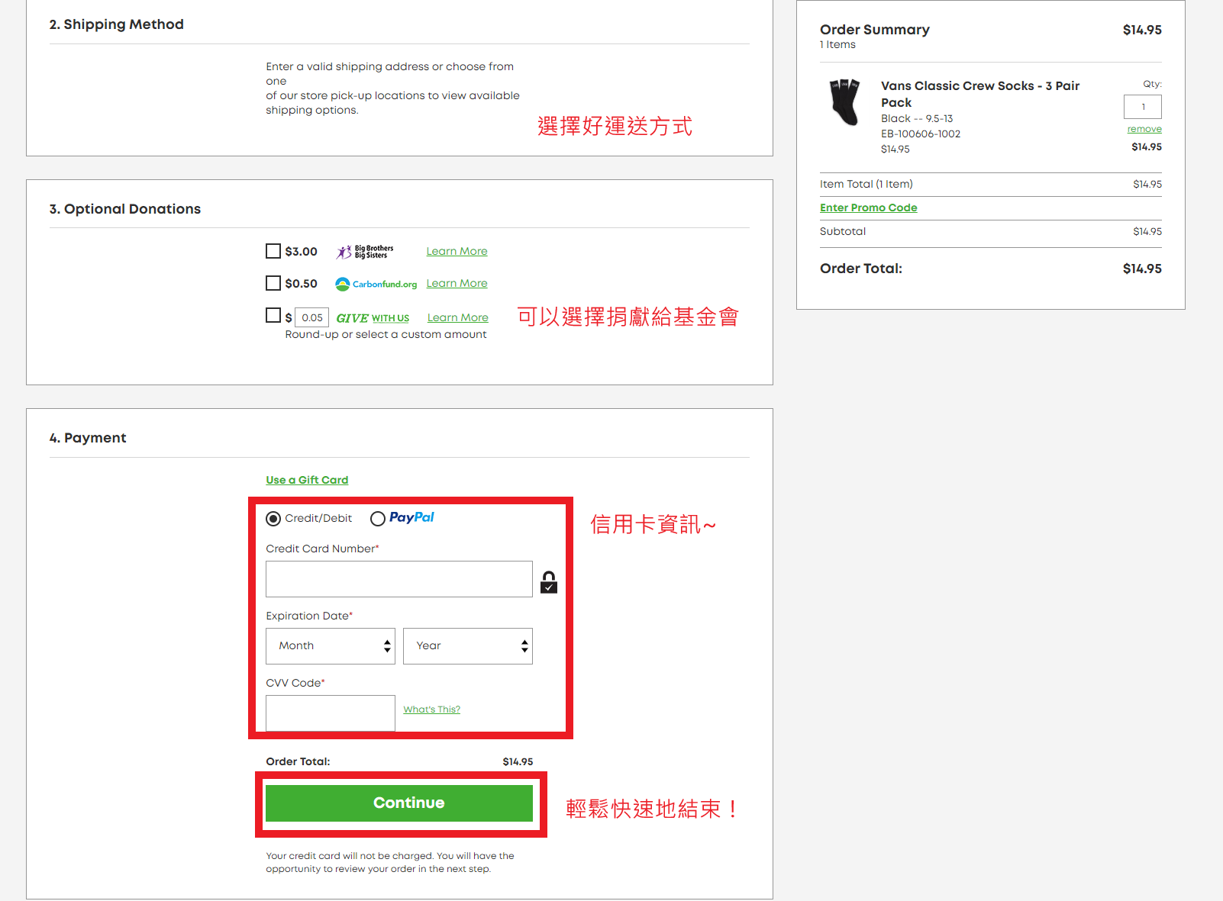Screen dimensions: 1223x901
Task: Remove the socks from the order
Action: click(1144, 129)
